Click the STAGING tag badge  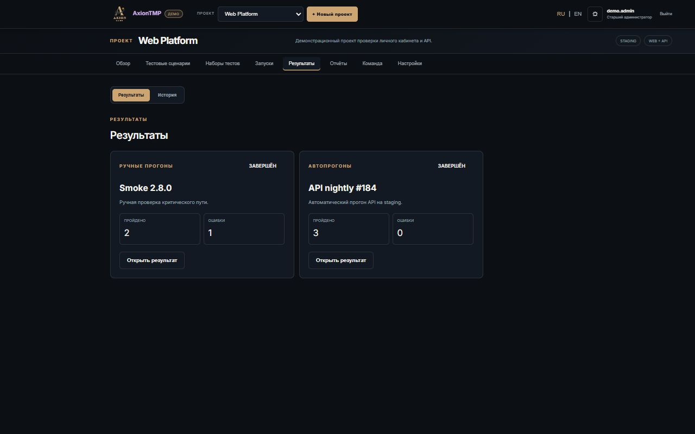click(628, 41)
